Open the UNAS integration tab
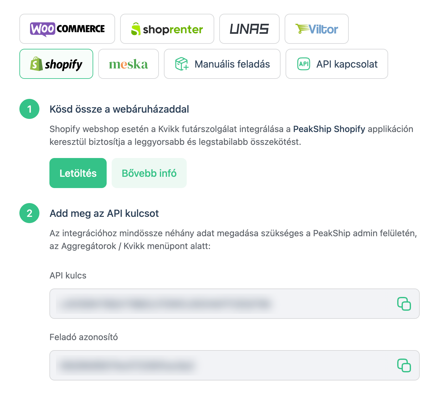The width and height of the screenshot is (436, 398). tap(249, 29)
